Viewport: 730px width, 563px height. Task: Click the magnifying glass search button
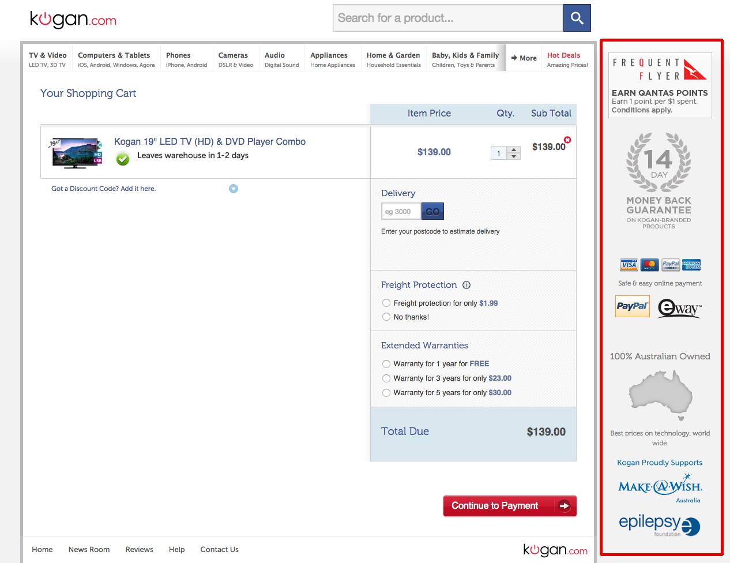(x=577, y=18)
